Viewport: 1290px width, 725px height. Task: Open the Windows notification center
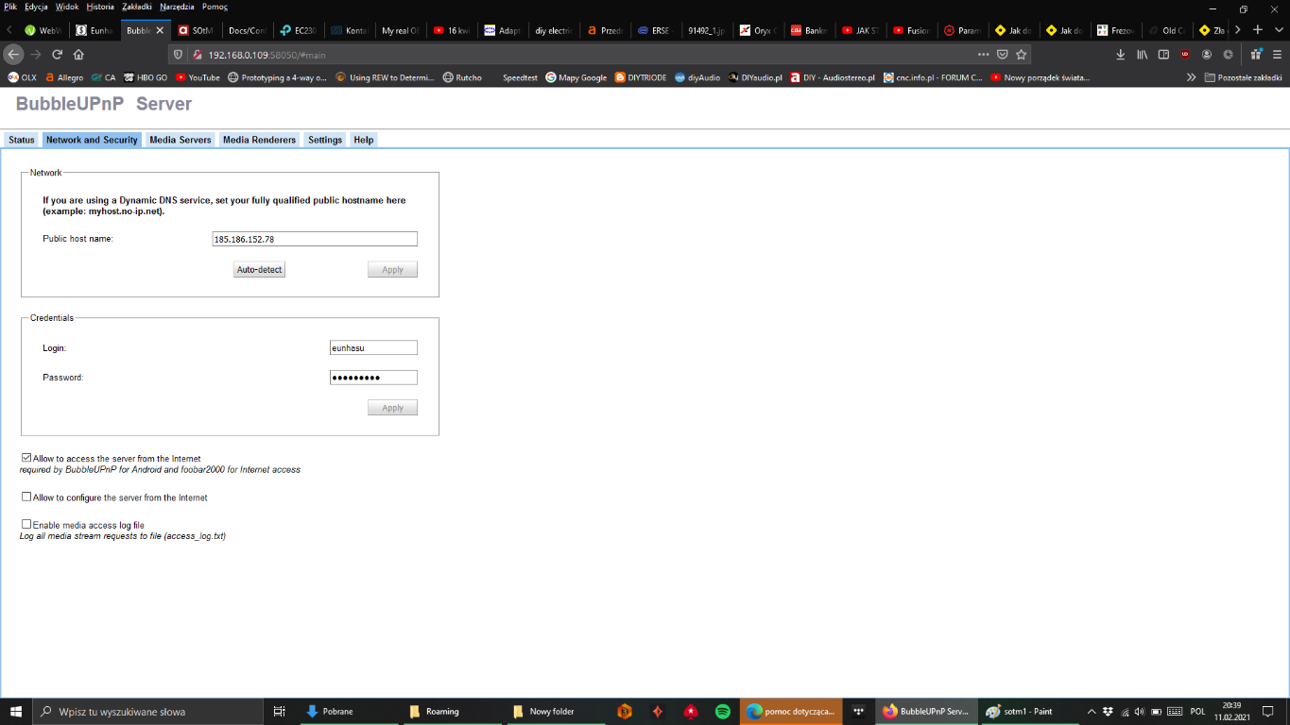[x=1268, y=711]
